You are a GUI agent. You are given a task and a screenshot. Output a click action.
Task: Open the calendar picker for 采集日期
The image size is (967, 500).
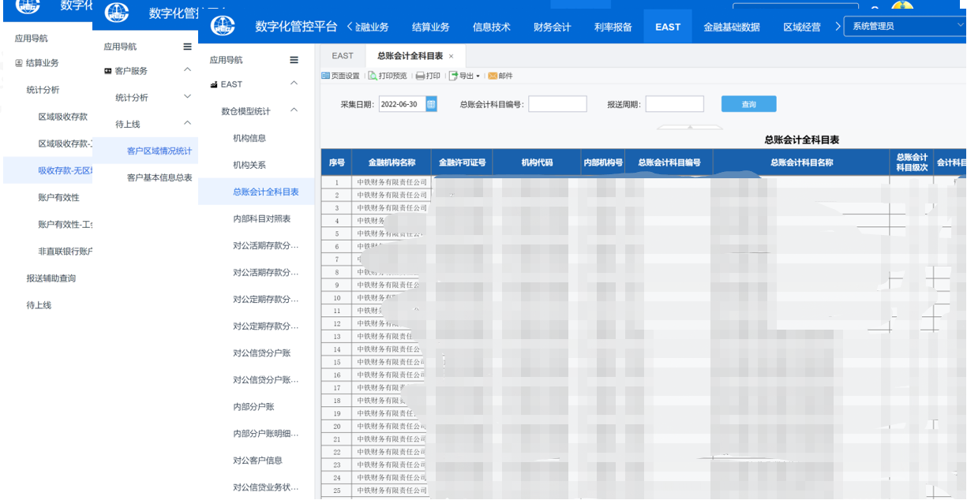pos(431,104)
